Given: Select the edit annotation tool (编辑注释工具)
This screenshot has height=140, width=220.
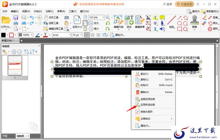Looking at the screenshot, I should [x=53, y=29].
